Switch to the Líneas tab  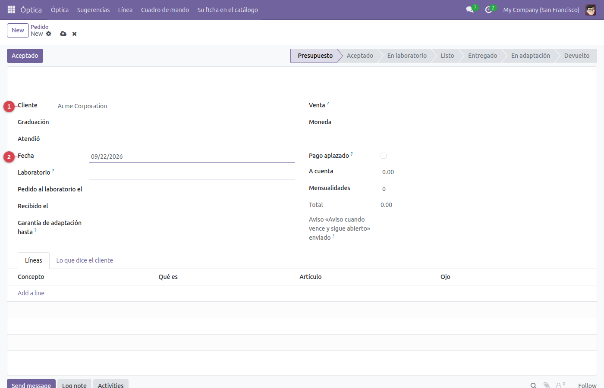click(x=34, y=260)
